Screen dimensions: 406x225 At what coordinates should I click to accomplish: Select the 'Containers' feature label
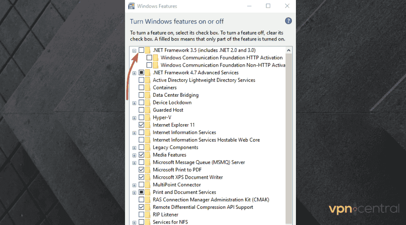(x=165, y=88)
